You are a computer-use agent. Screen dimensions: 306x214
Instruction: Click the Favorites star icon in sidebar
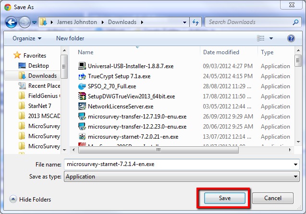point(17,56)
